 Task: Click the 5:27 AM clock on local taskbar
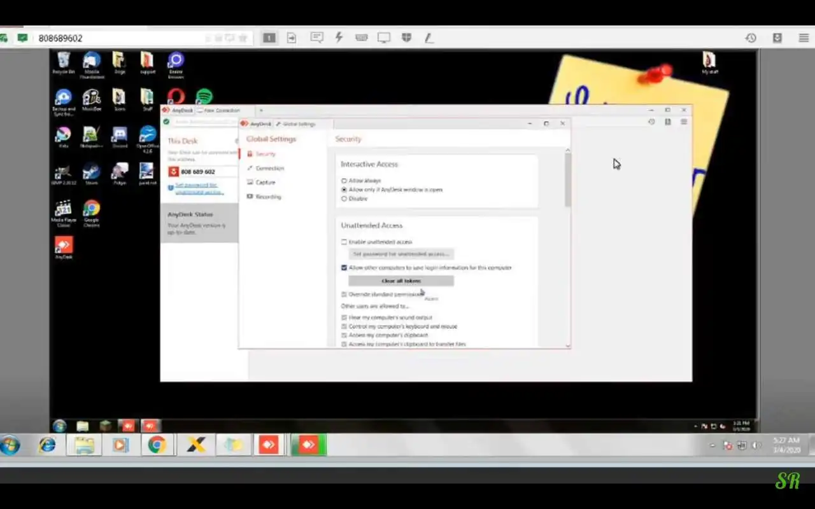[786, 445]
